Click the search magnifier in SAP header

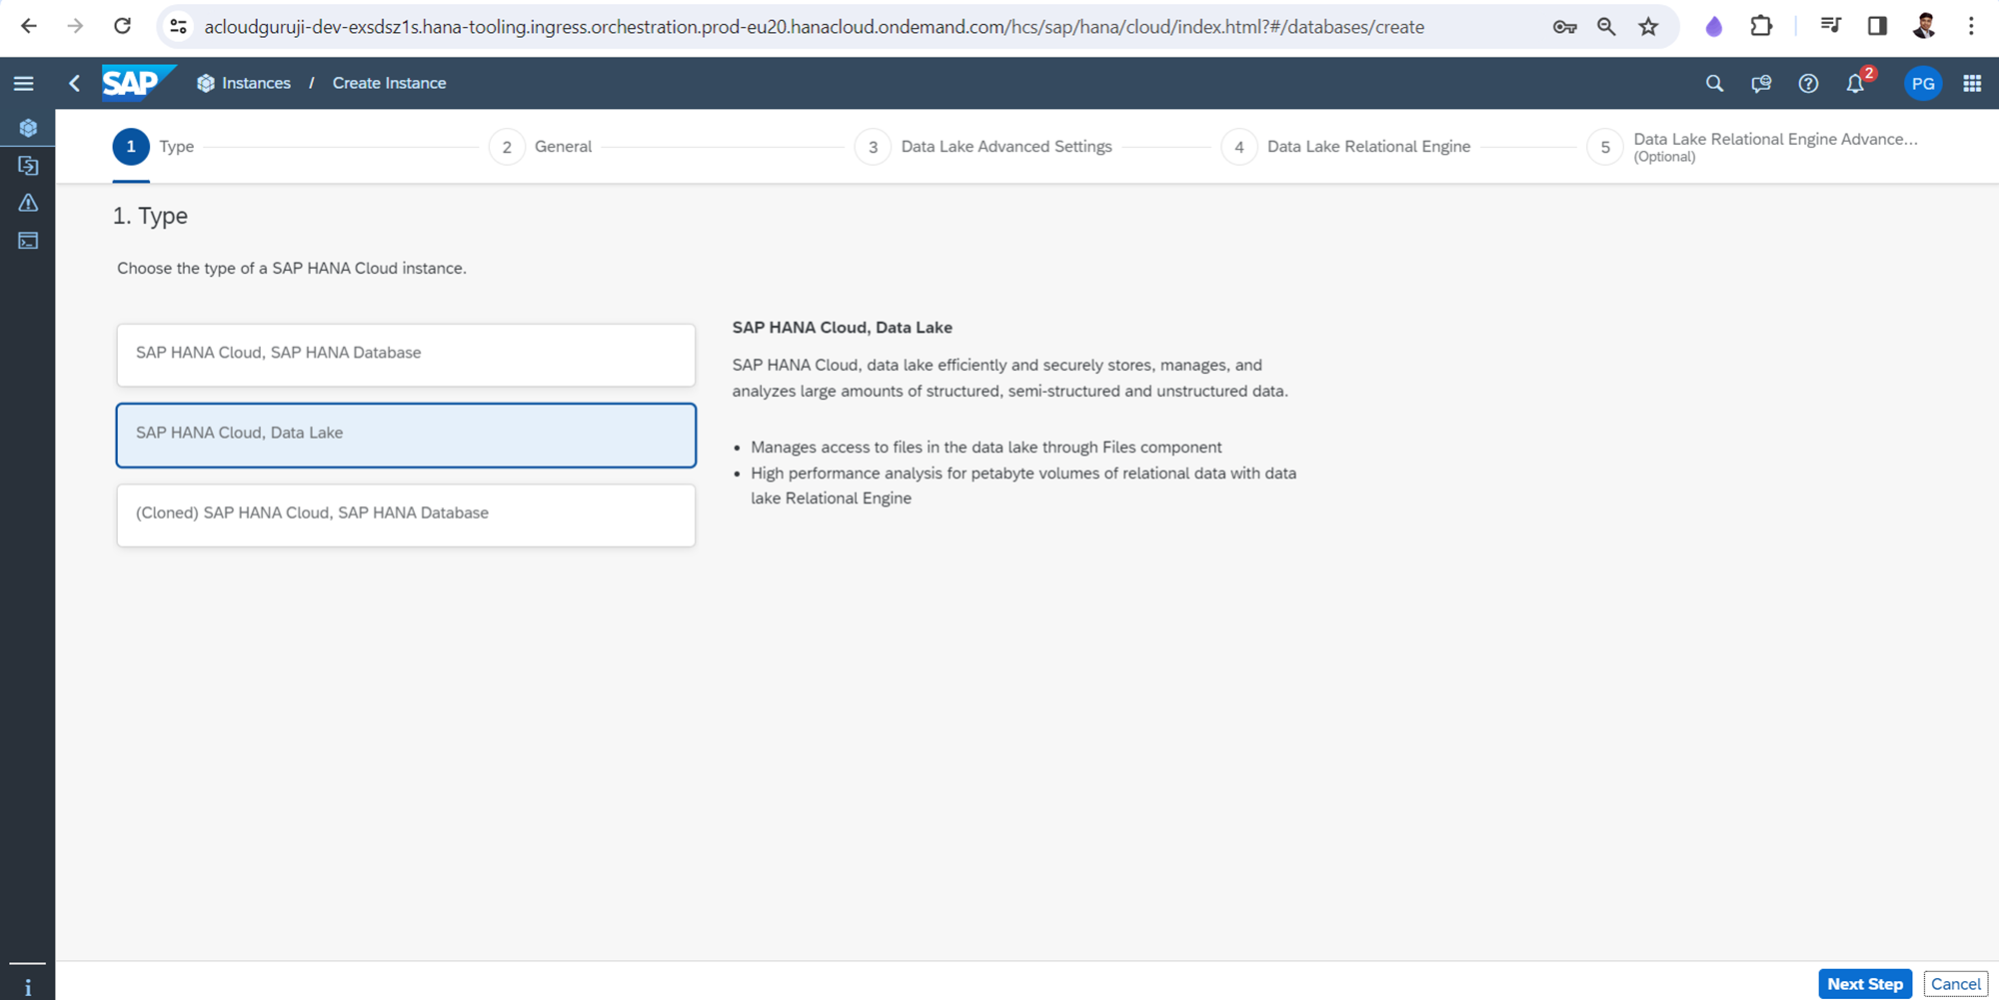(1714, 84)
